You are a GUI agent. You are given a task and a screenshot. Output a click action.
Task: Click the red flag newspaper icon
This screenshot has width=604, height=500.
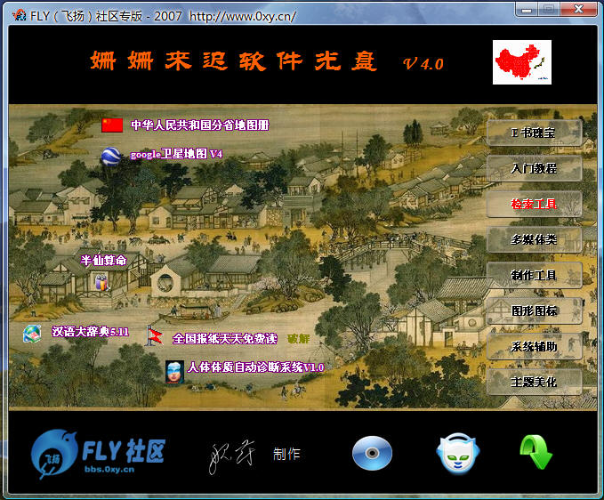click(154, 336)
